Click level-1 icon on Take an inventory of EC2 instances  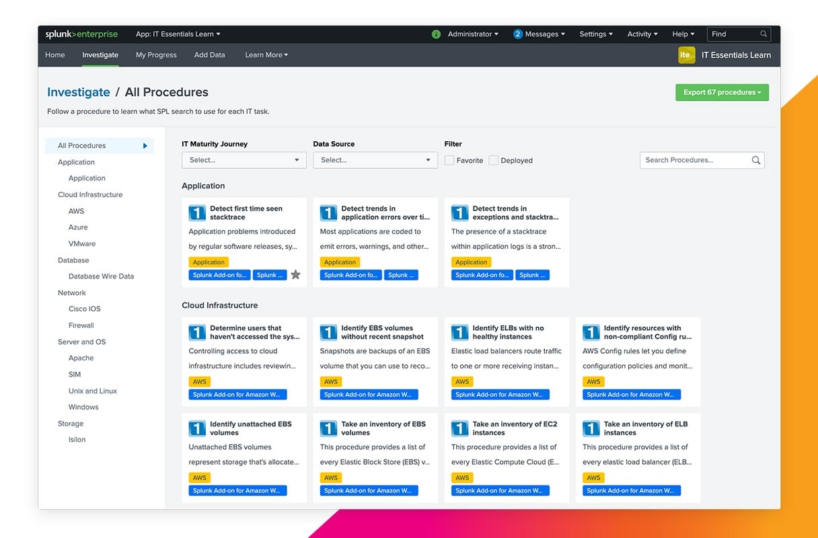(459, 428)
